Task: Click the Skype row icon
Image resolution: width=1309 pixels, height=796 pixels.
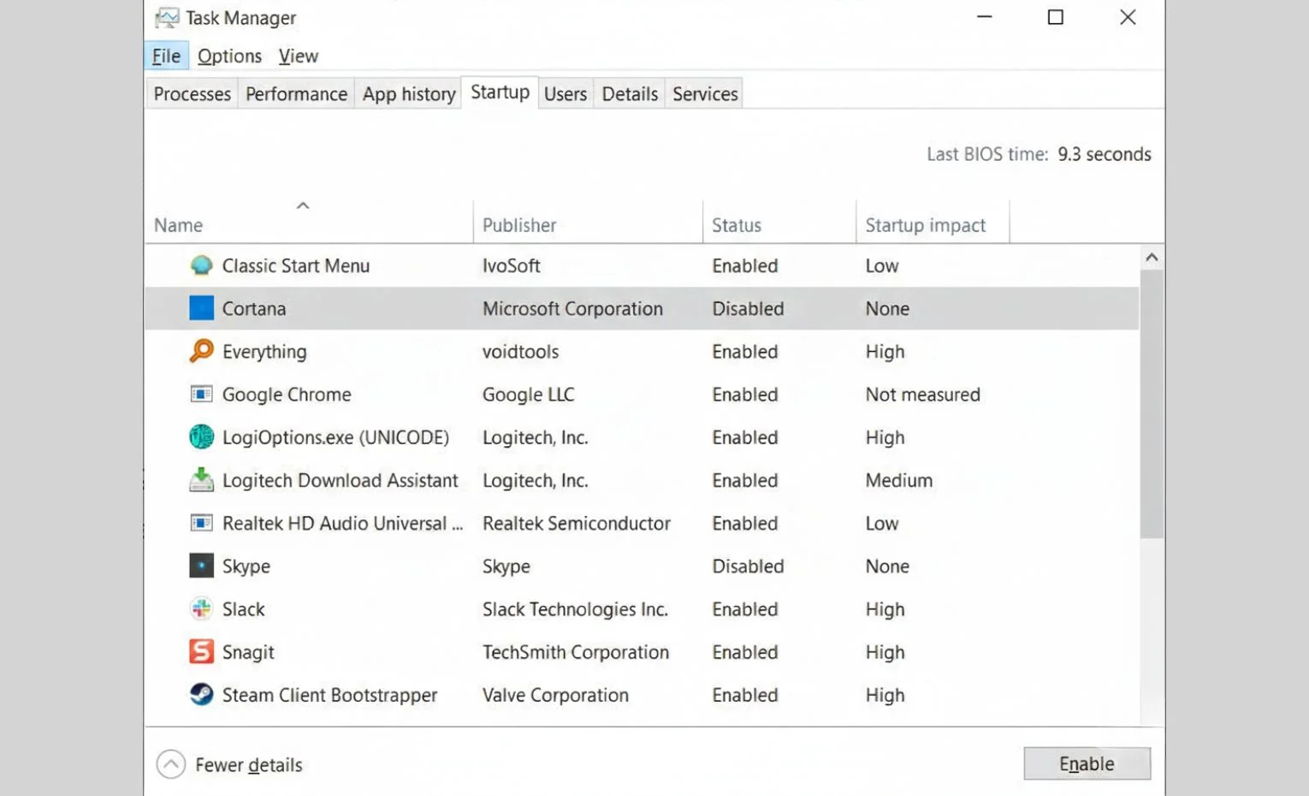Action: tap(201, 566)
